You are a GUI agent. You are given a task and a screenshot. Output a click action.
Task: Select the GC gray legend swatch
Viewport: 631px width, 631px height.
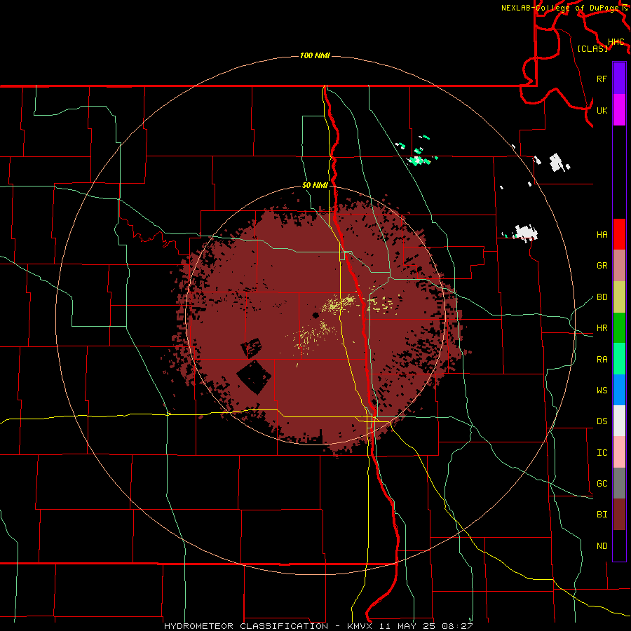click(x=619, y=483)
